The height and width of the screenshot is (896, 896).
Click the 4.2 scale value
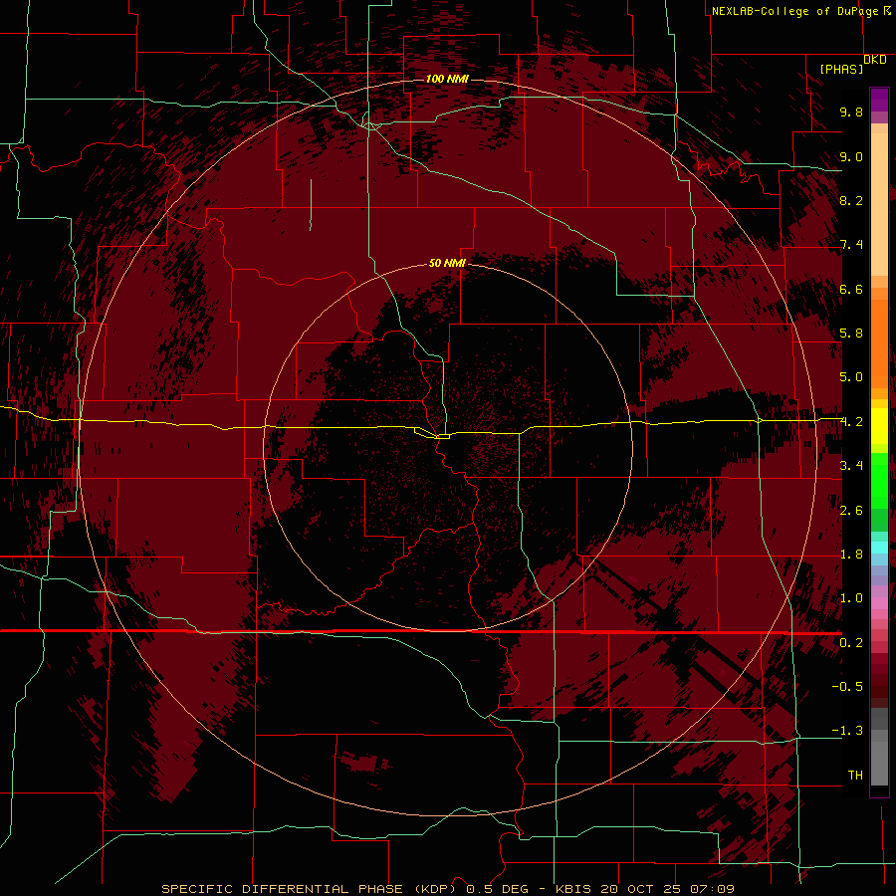(x=852, y=422)
